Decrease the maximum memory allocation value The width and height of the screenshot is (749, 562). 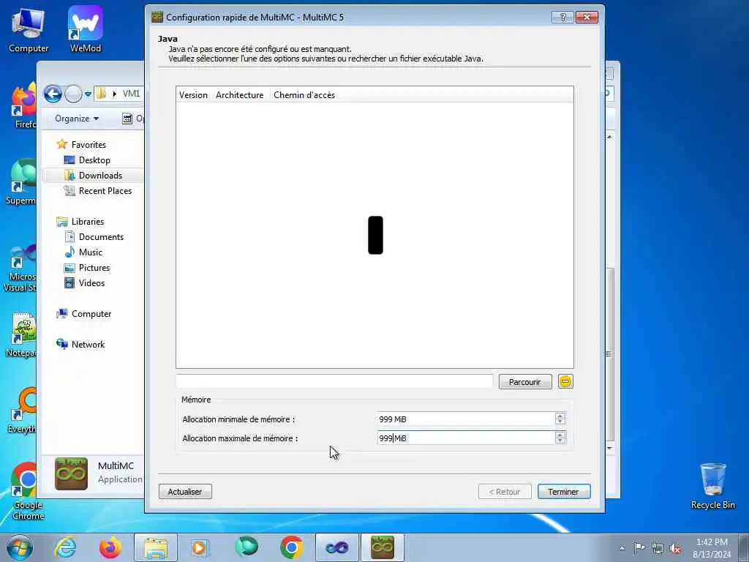[560, 441]
